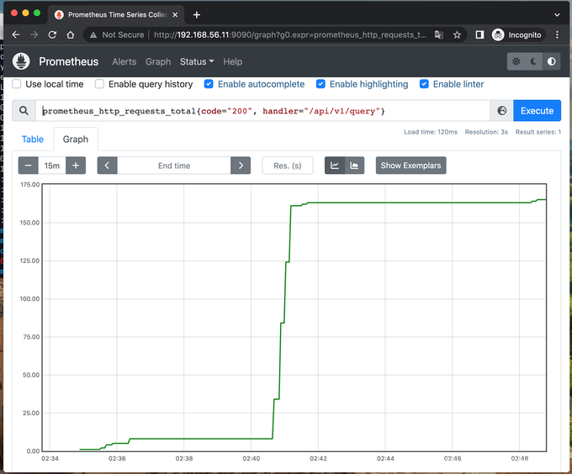572x474 pixels.
Task: Open a new browser tab
Action: click(197, 14)
